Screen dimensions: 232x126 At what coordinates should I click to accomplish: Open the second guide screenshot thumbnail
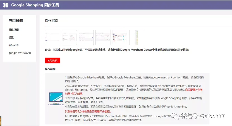[x=69, y=37]
